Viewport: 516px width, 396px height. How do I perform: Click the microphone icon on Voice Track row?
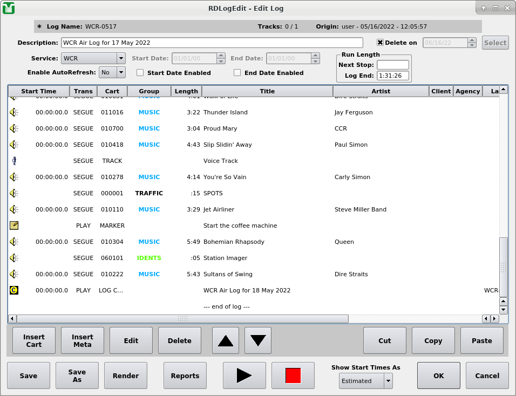(x=14, y=161)
